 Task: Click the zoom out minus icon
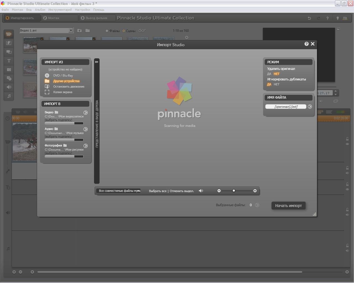point(219,191)
